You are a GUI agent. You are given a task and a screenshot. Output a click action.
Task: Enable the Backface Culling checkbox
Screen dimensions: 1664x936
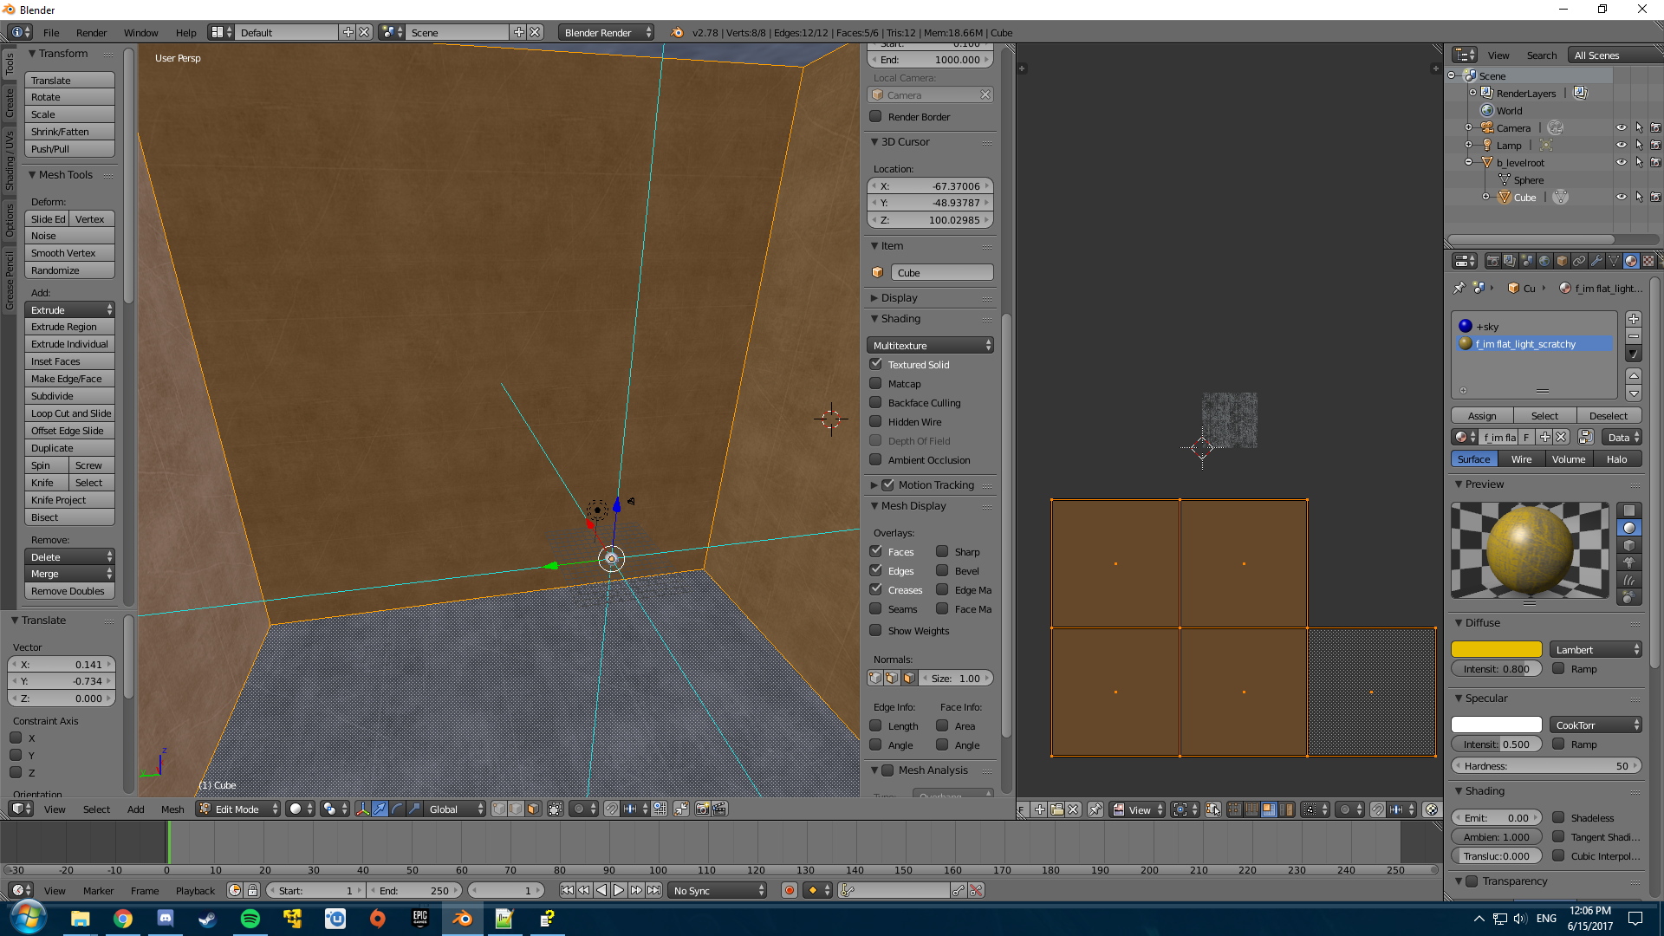click(876, 403)
